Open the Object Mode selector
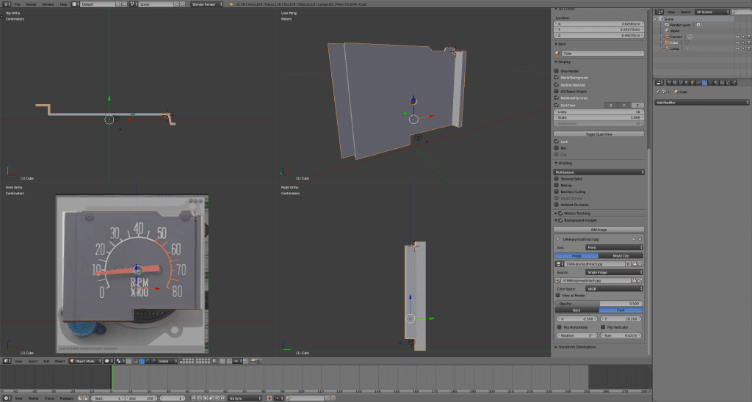This screenshot has height=402, width=752. coord(85,361)
